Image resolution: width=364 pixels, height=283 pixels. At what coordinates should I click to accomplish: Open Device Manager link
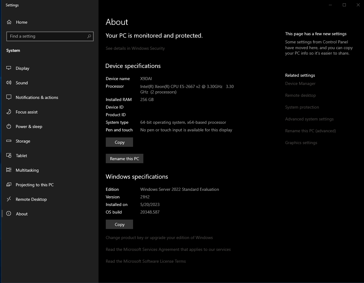tap(300, 83)
